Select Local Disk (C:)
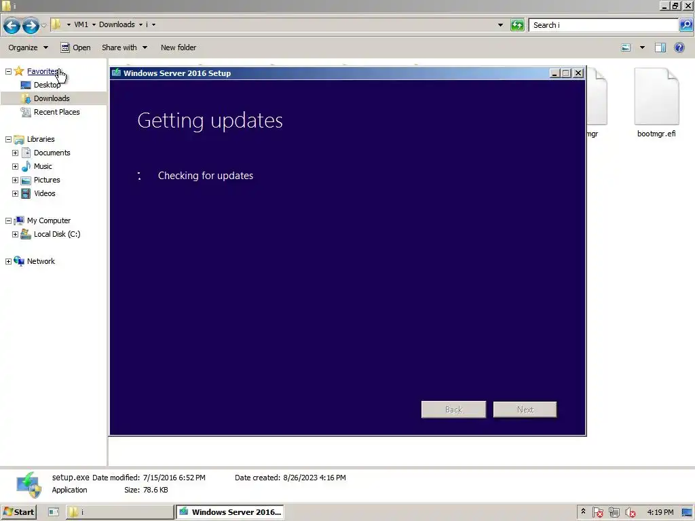 (x=57, y=234)
